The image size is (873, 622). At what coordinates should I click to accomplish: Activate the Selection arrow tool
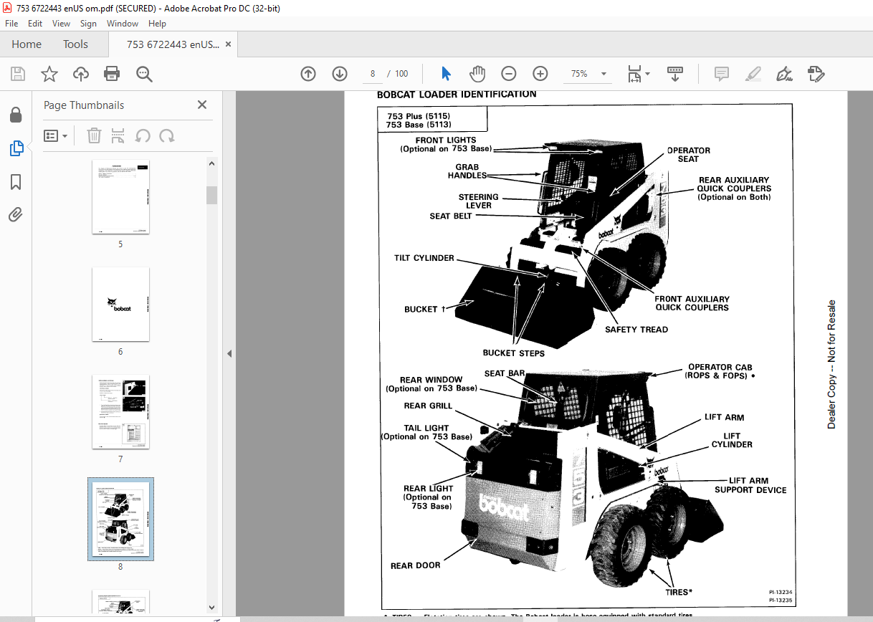tap(446, 74)
